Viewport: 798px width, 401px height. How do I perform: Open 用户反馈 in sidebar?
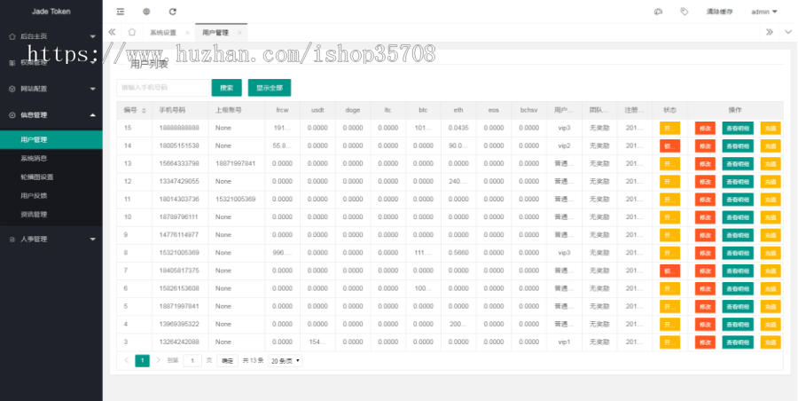51,196
